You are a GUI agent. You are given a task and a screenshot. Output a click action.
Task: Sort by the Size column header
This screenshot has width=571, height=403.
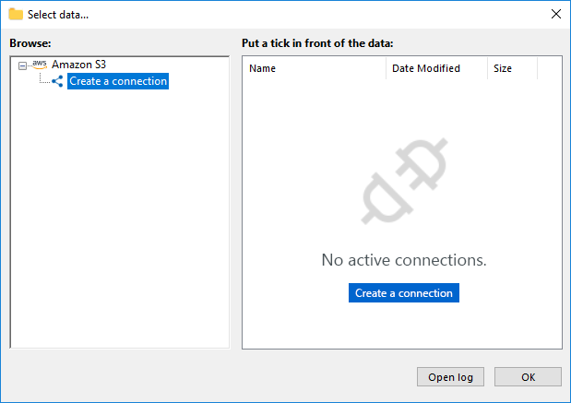tap(512, 68)
